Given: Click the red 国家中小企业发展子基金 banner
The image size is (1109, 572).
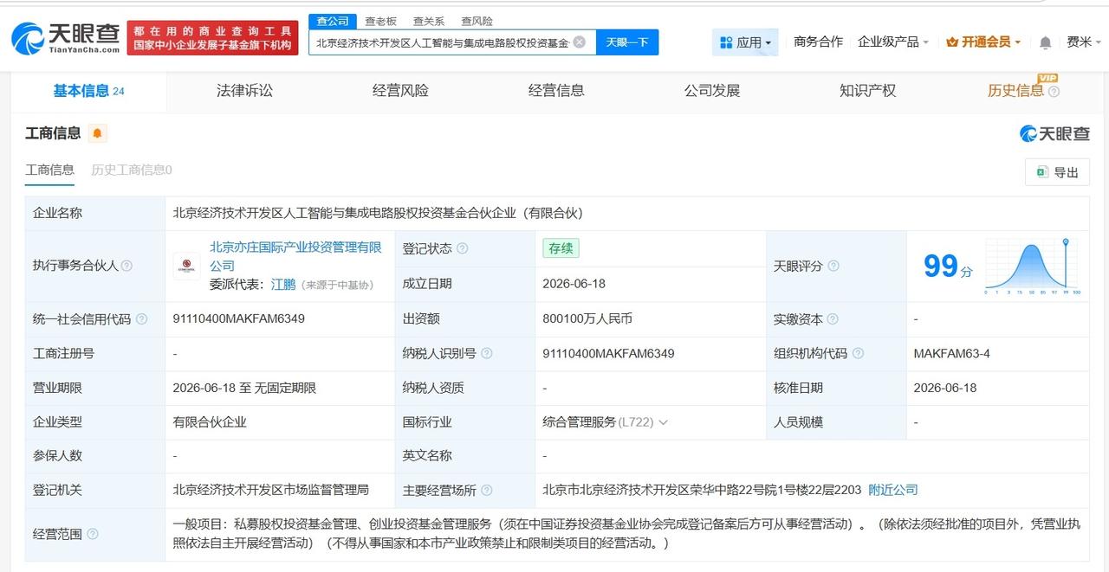Looking at the screenshot, I should pos(212,38).
